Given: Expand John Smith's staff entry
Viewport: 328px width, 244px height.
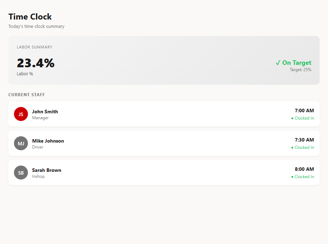Looking at the screenshot, I should (164, 114).
